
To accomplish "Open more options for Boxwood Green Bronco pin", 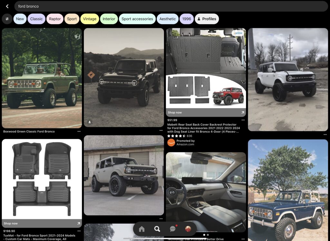I will [79, 131].
